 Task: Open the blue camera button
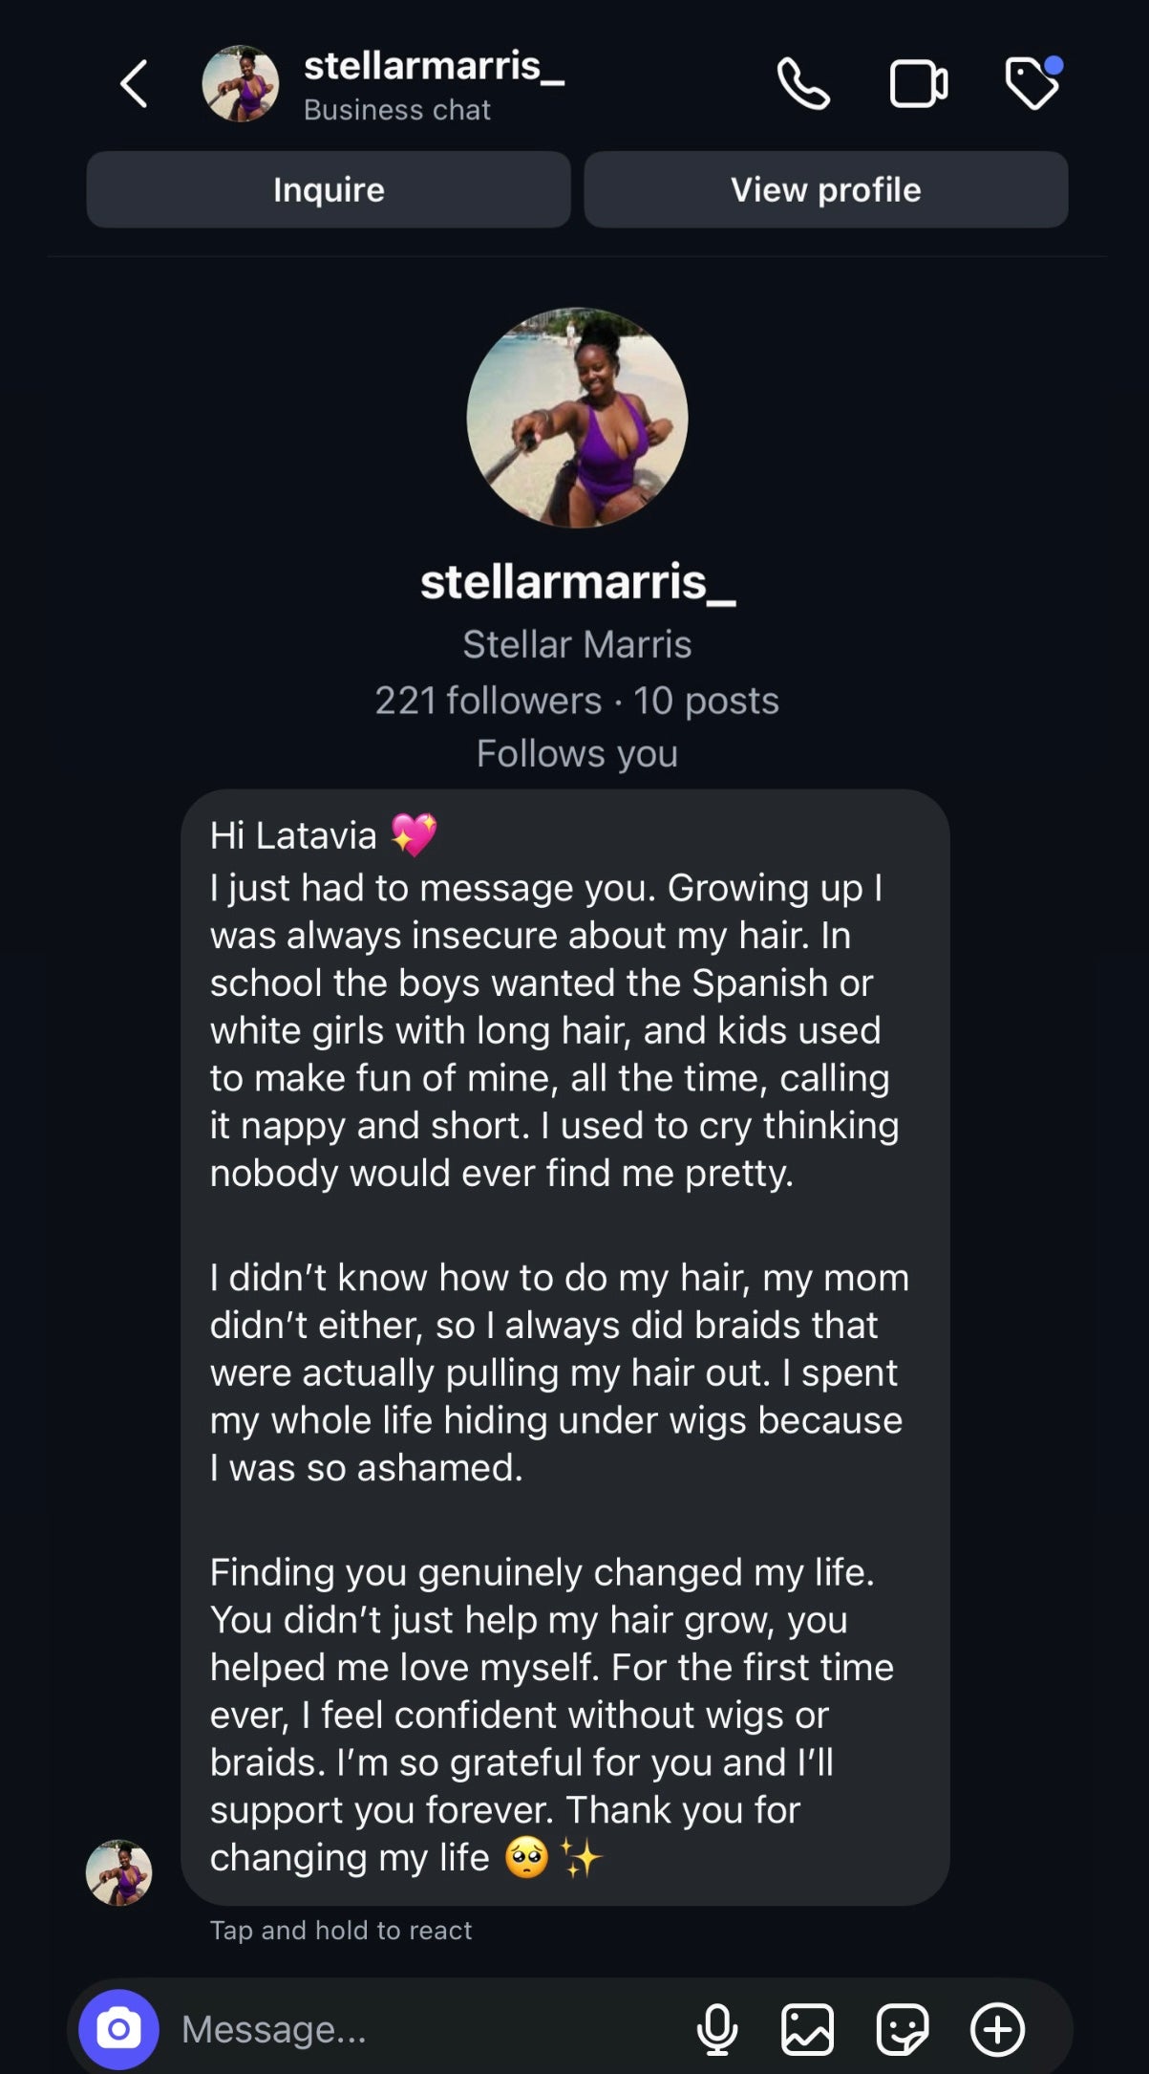pyautogui.click(x=118, y=2028)
